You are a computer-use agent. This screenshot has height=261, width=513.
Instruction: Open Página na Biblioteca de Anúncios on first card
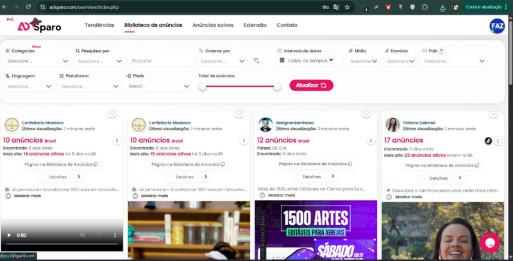pos(61,164)
